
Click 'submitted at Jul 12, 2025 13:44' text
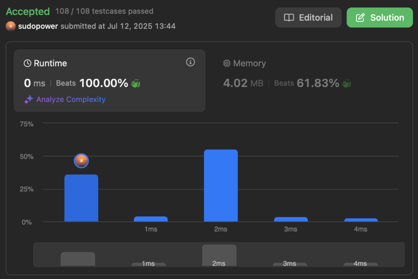118,26
